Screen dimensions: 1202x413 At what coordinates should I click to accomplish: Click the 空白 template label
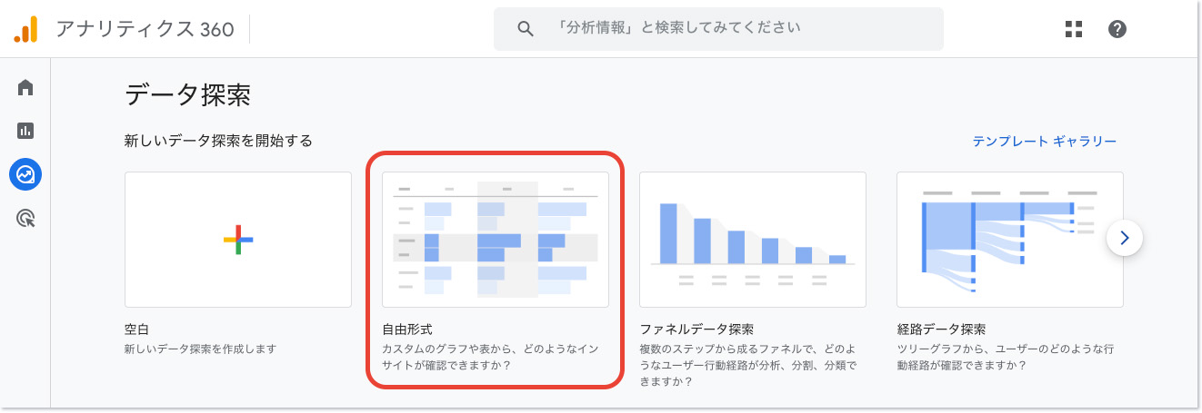[135, 329]
